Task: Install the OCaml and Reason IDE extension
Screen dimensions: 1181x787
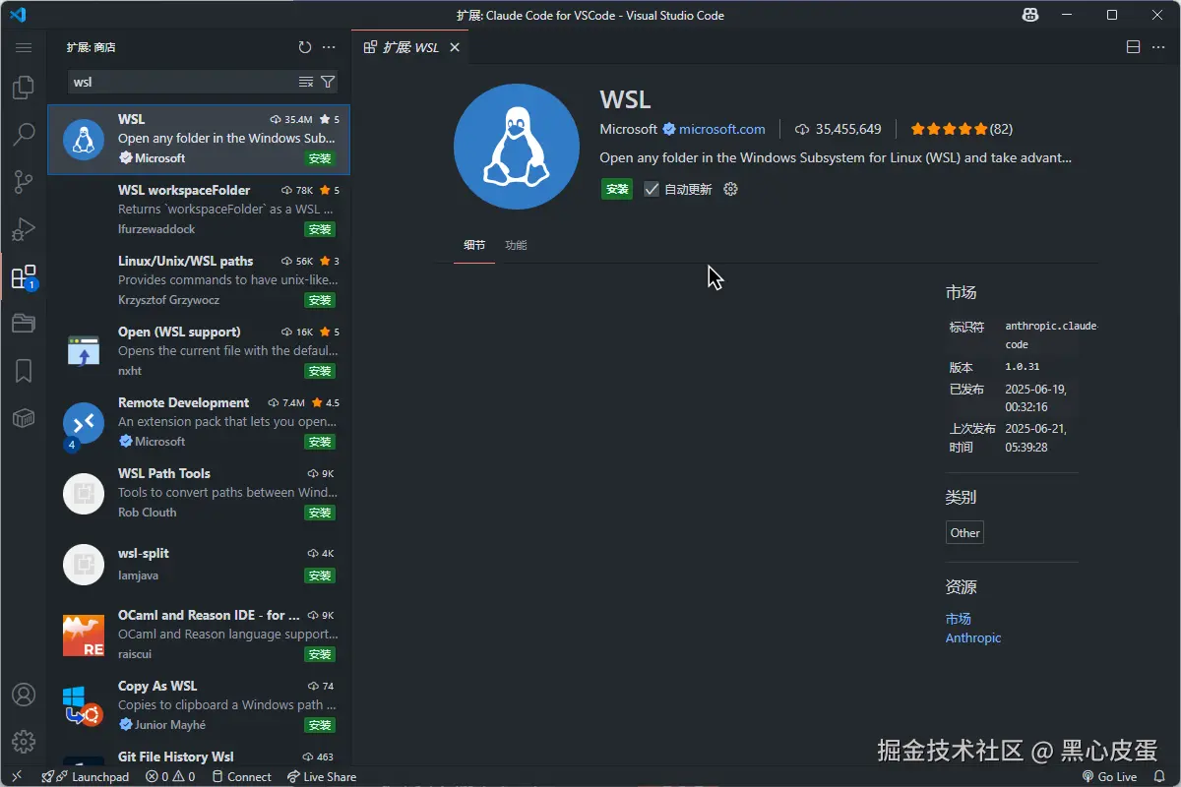Action: tap(320, 654)
